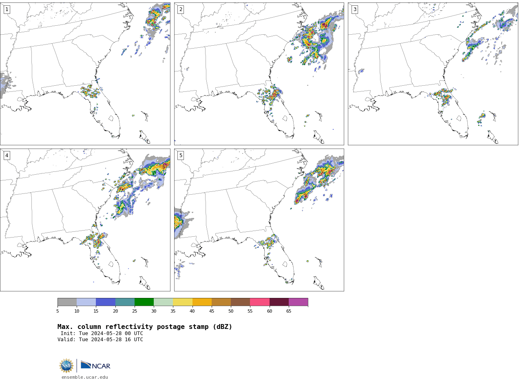Click the colorbar tick label 65
522x382 pixels.
pos(289,311)
